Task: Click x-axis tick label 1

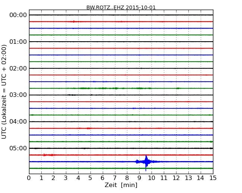Action: [41, 178]
